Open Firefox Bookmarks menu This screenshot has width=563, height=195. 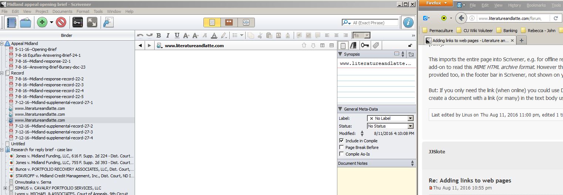536,5
